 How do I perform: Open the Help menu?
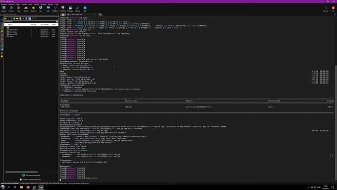click(56, 4)
